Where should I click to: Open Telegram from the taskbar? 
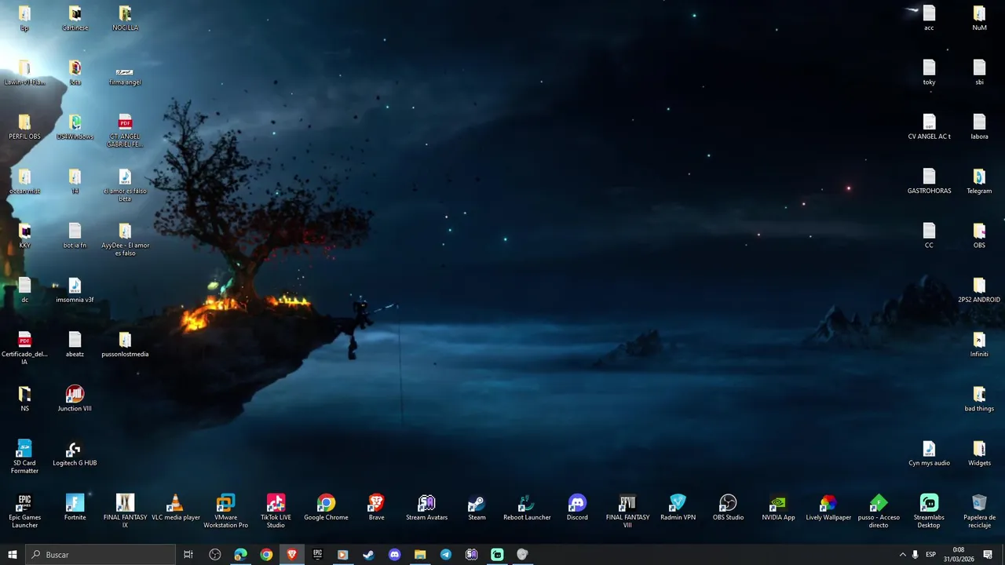coord(446,555)
